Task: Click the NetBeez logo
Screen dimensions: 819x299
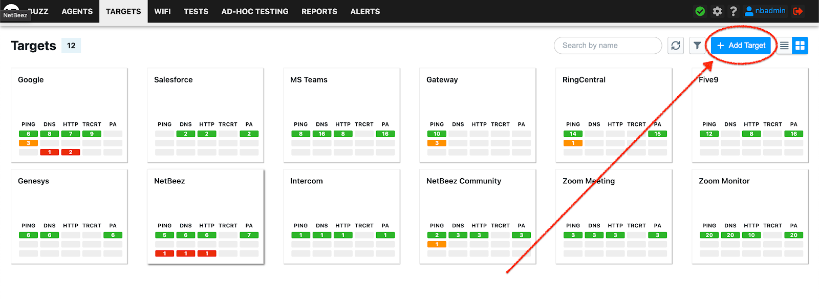Action: [x=11, y=9]
